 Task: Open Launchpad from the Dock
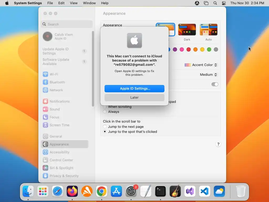(43, 191)
